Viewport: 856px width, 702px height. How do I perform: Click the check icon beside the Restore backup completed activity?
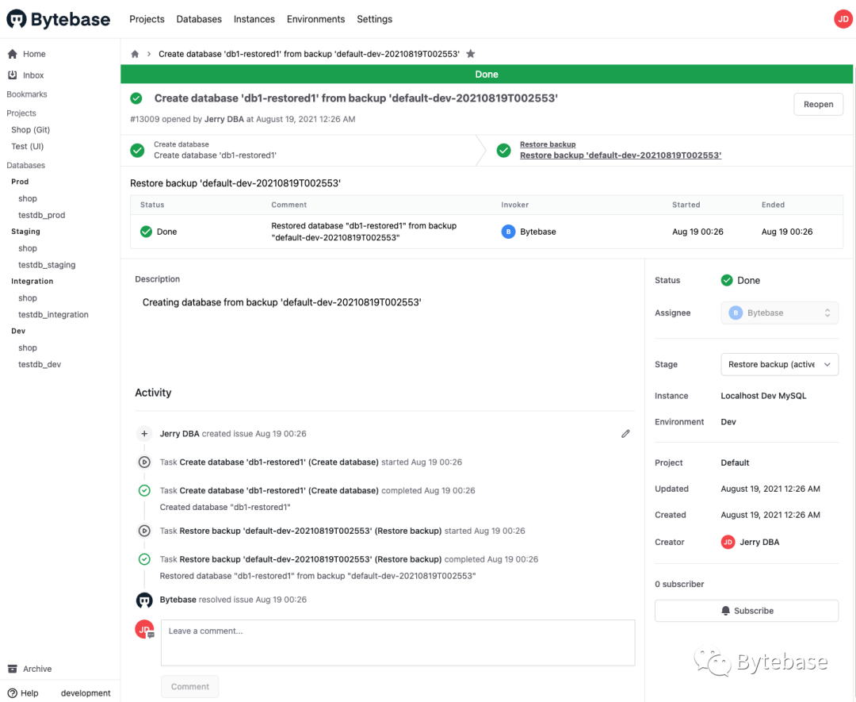144,559
